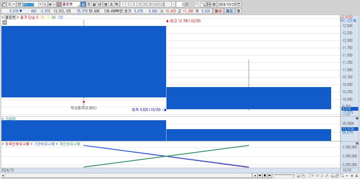The width and height of the screenshot is (360, 179).
Task: Click the 매수 buy button
Action: [218, 11]
